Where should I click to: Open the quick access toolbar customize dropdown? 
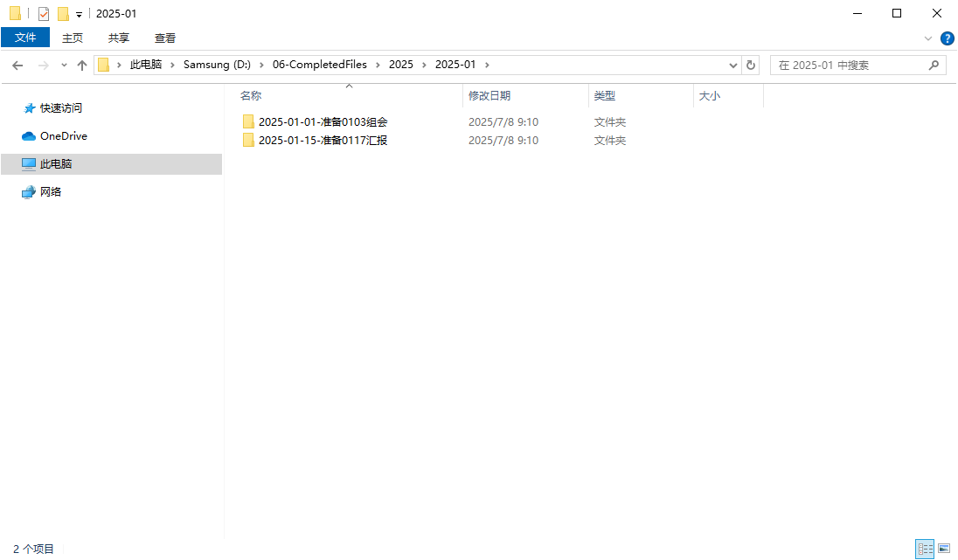(77, 13)
